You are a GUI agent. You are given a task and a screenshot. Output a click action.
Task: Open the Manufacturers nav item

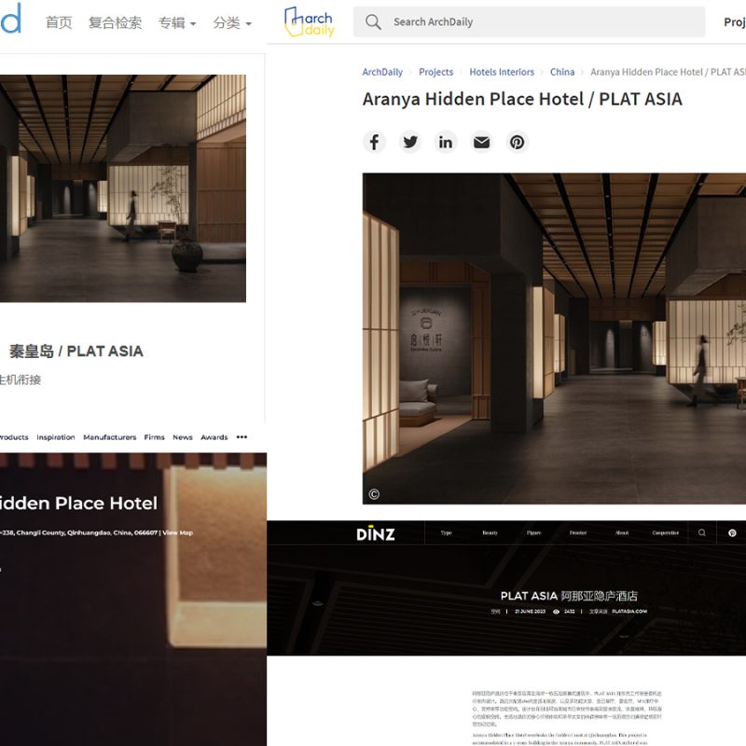click(109, 437)
